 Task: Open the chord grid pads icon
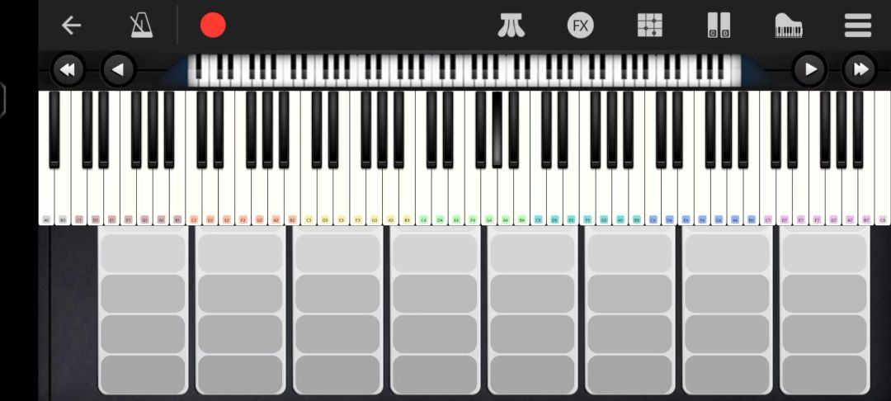coord(649,26)
